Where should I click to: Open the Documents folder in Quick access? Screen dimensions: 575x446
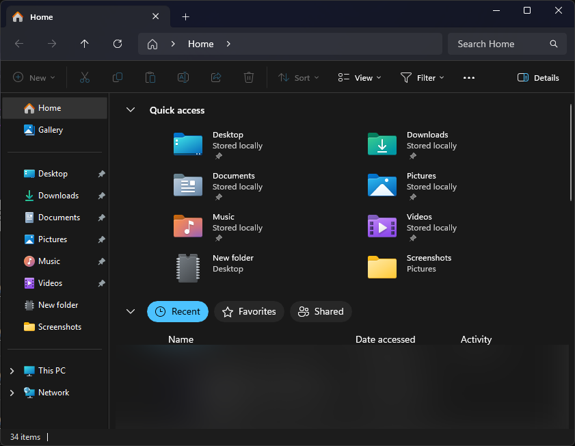point(188,185)
